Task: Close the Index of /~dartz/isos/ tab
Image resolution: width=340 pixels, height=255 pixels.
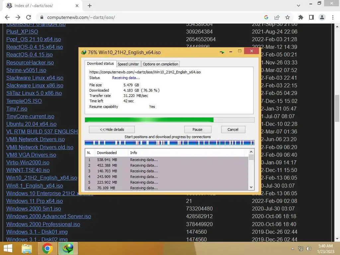Action: 77,6
